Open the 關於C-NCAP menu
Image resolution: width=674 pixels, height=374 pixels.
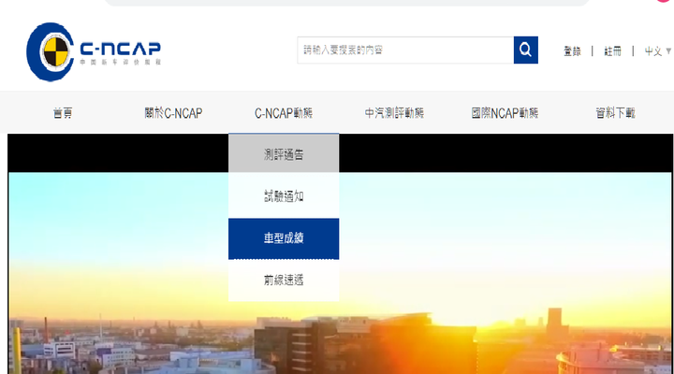(173, 113)
